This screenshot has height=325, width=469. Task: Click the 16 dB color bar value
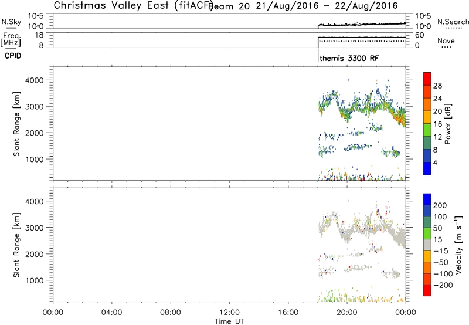point(437,124)
